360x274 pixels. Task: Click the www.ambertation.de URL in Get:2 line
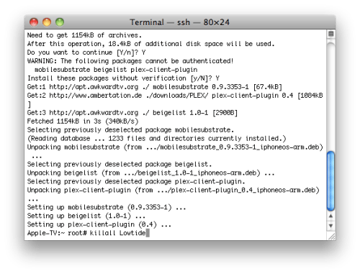(96, 96)
